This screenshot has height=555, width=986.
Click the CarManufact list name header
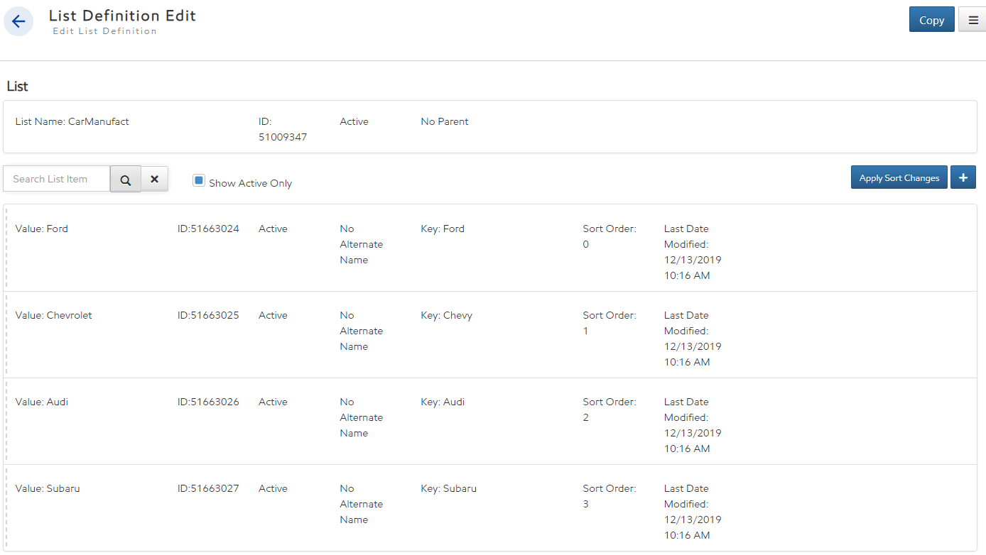72,121
